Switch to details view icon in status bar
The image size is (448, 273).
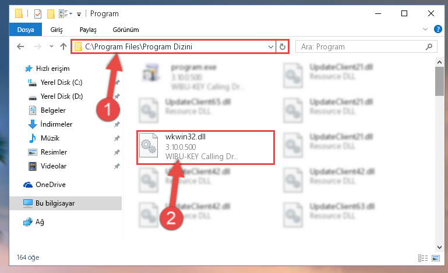point(423,258)
